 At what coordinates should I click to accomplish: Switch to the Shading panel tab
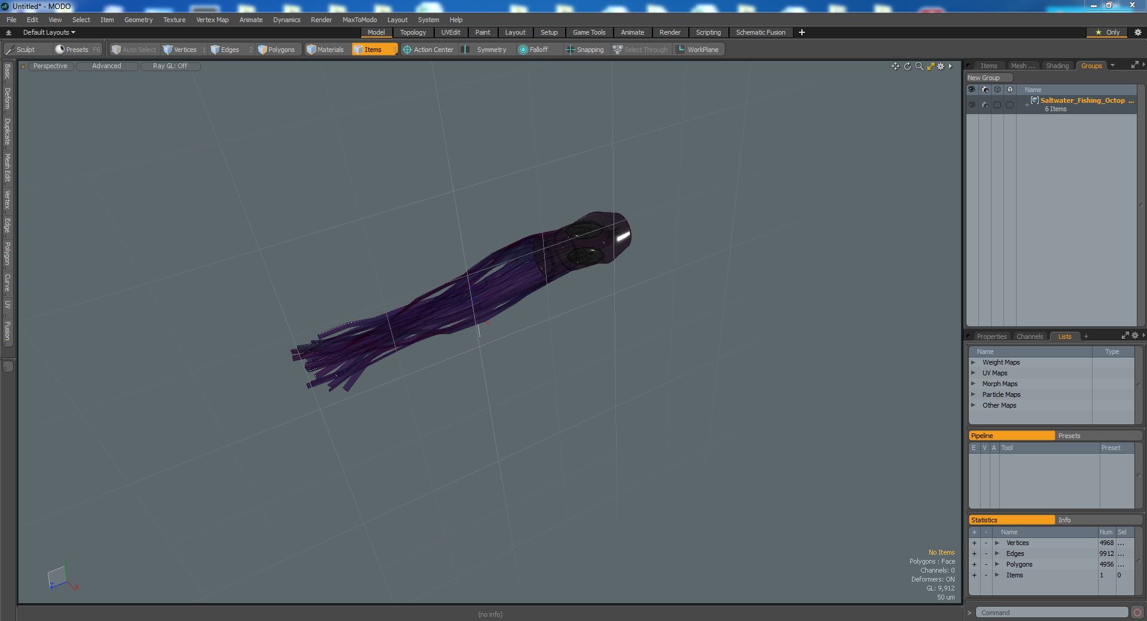pyautogui.click(x=1057, y=66)
